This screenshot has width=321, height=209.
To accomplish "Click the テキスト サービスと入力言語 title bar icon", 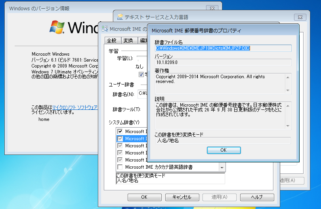I will click(119, 17).
